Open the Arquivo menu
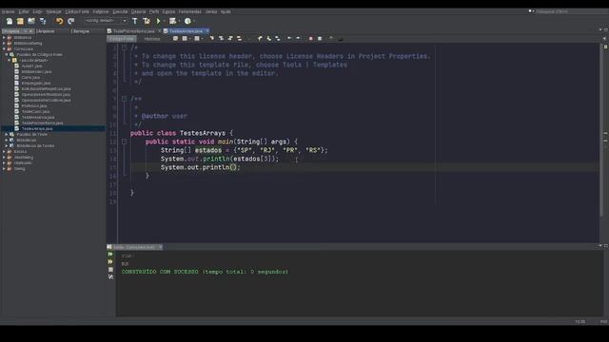The image size is (609, 342). pyautogui.click(x=9, y=11)
